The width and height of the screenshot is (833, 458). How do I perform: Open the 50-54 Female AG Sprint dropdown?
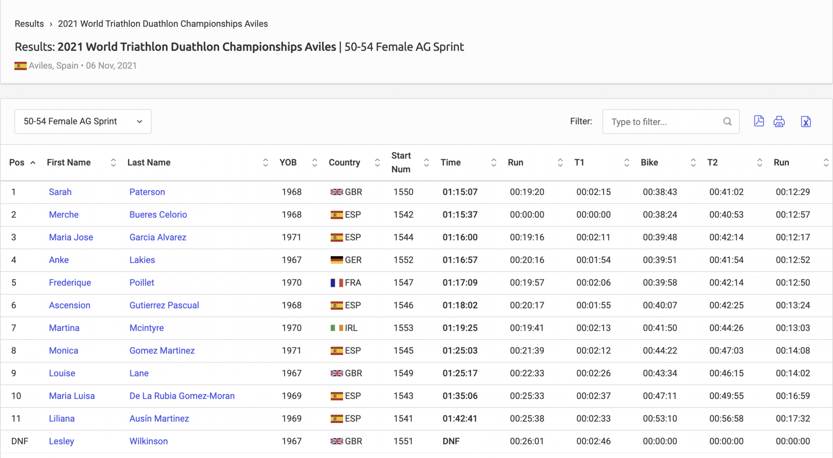(x=83, y=122)
